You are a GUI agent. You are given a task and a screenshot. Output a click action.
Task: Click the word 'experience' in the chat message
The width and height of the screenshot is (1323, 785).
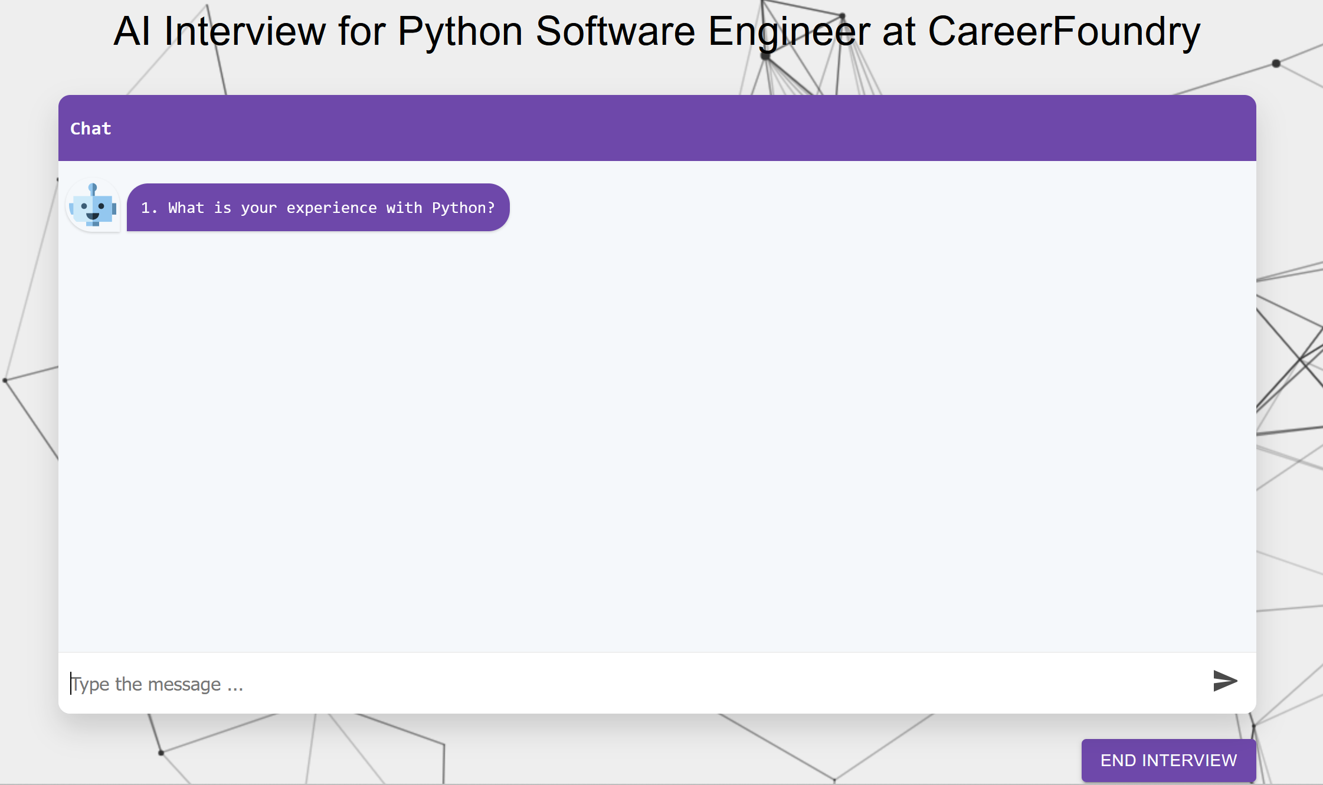(x=331, y=208)
